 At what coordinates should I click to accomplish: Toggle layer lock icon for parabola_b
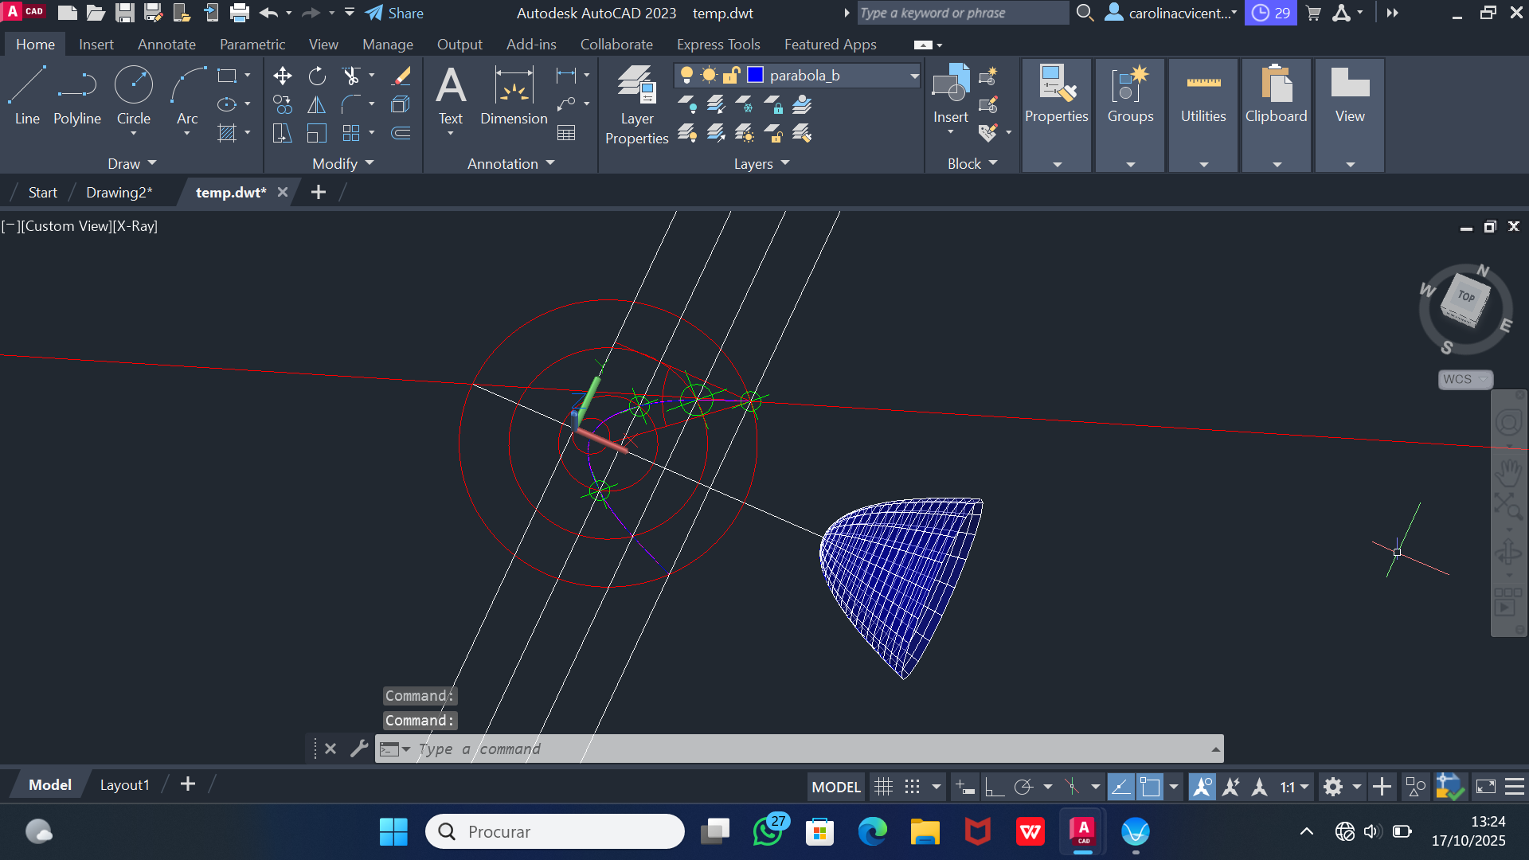731,75
